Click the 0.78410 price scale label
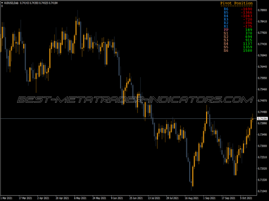 click(262, 21)
